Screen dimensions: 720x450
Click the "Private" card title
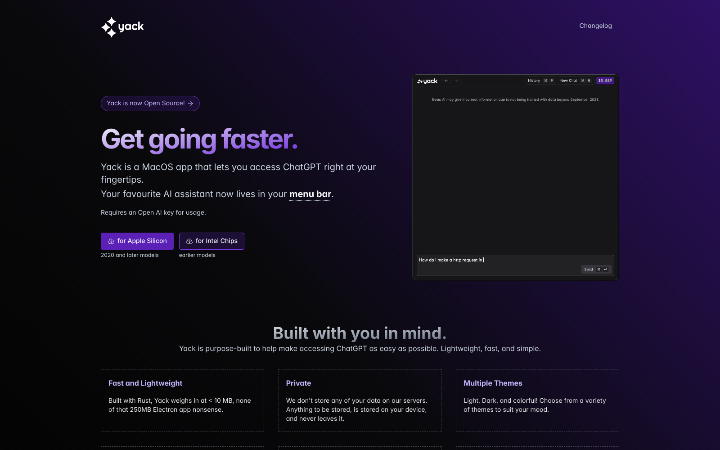coord(299,383)
